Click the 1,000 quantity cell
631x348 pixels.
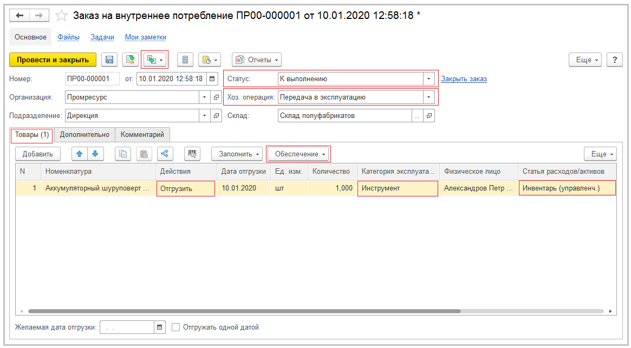tap(333, 188)
